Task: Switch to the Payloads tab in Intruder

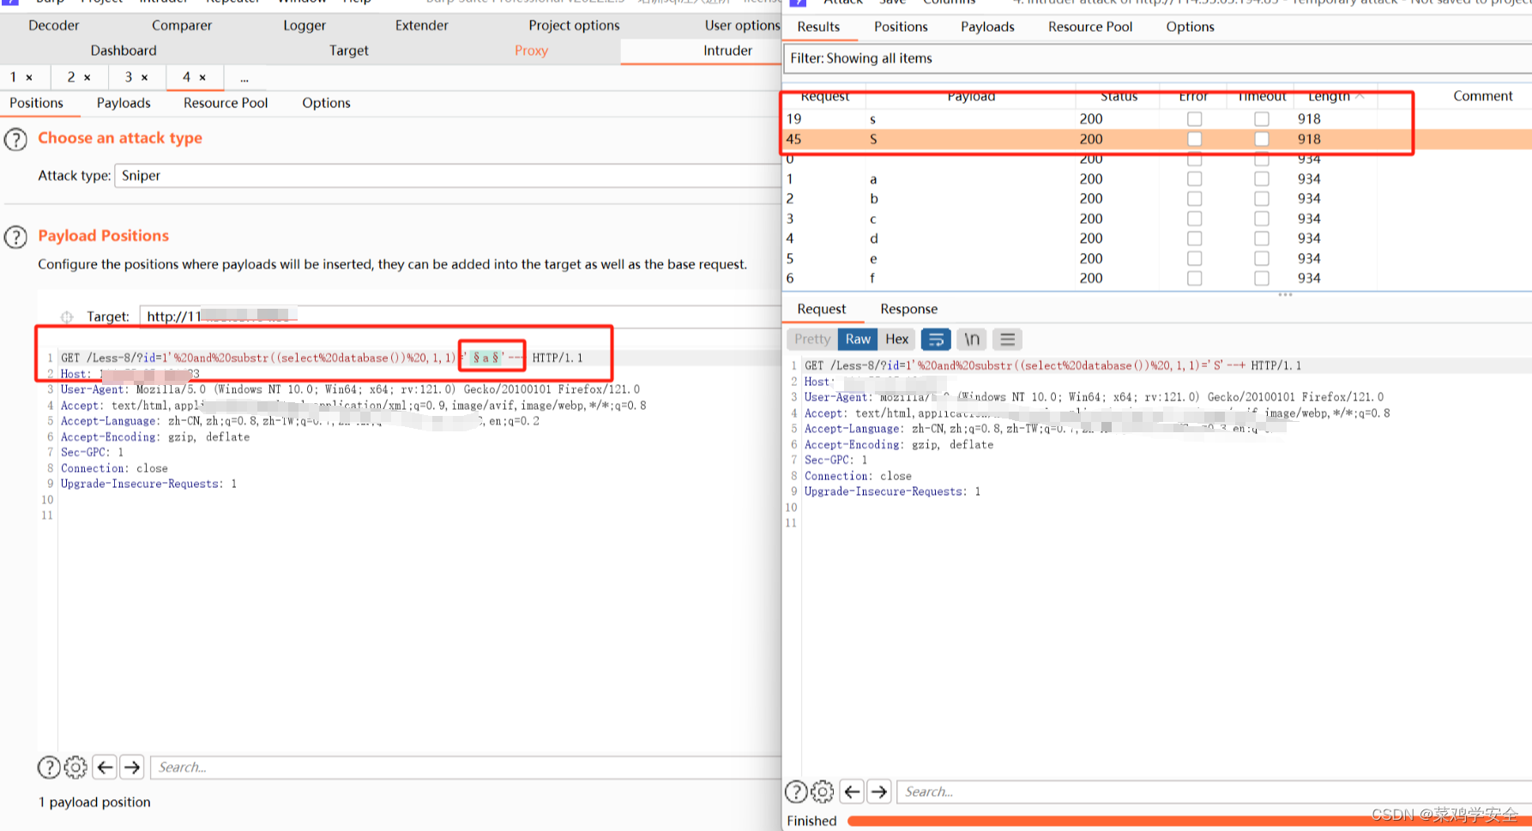Action: [x=124, y=103]
